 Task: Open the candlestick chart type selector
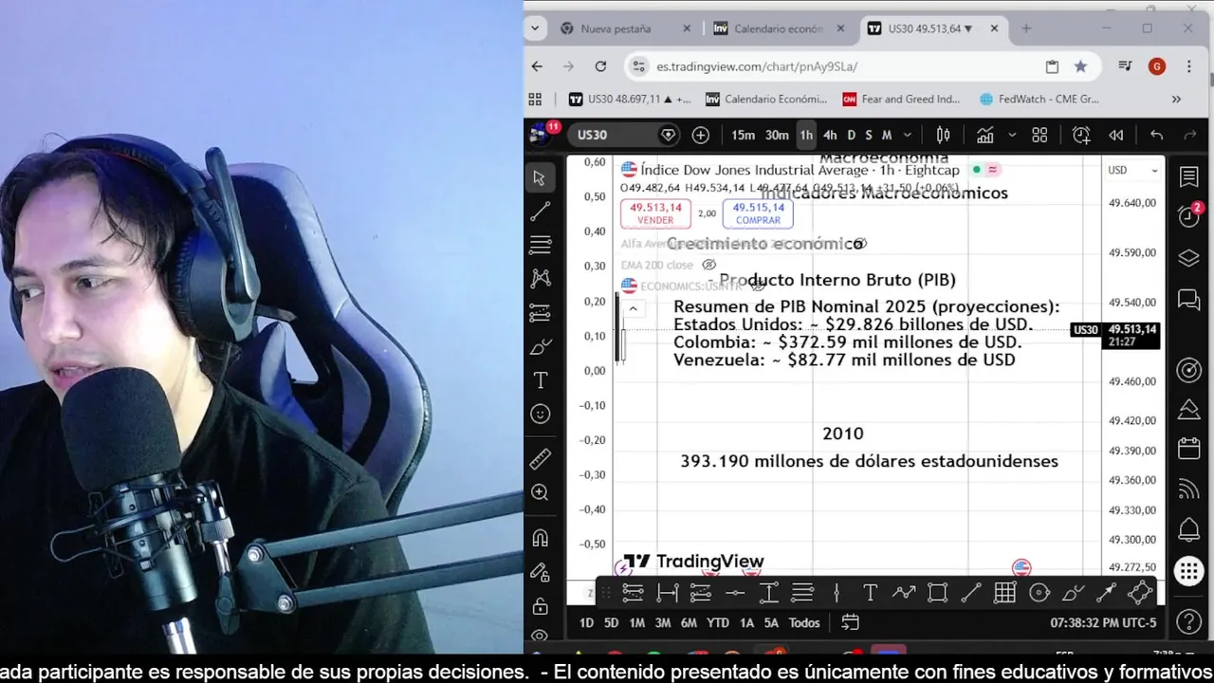pyautogui.click(x=943, y=135)
